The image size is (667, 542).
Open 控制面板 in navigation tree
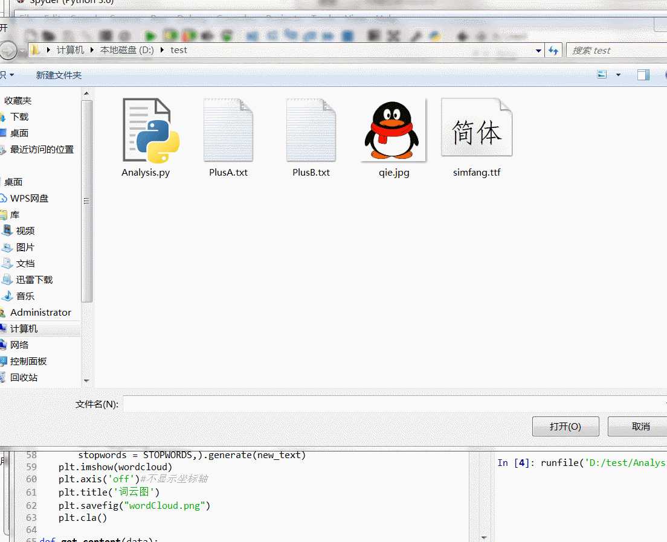(28, 362)
